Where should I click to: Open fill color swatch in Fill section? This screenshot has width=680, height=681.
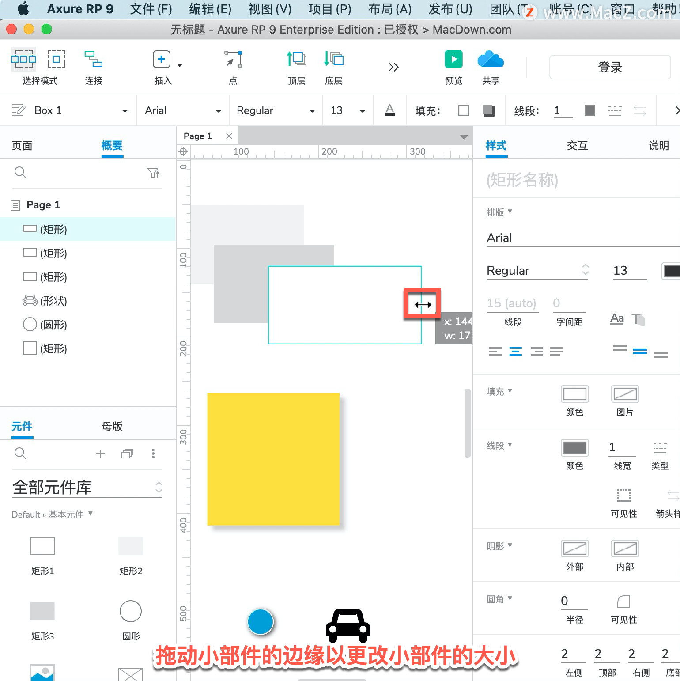coord(574,394)
